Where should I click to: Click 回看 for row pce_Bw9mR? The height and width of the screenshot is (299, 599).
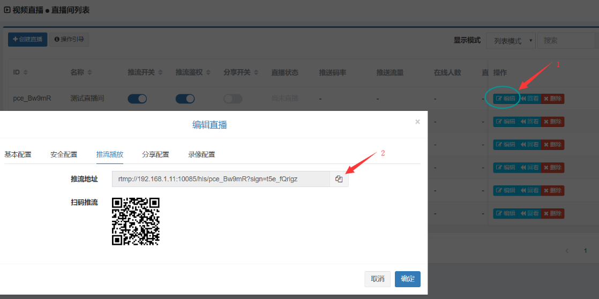point(529,99)
